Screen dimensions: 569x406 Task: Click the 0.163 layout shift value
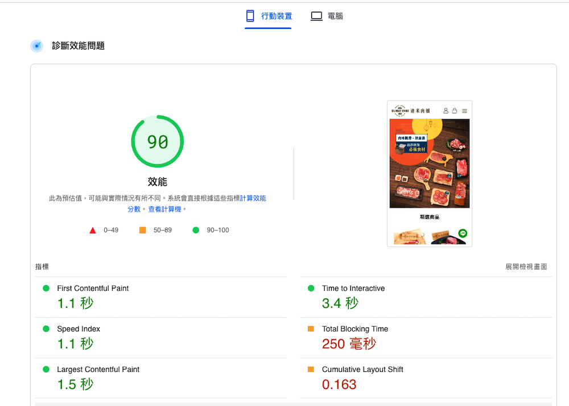point(339,384)
